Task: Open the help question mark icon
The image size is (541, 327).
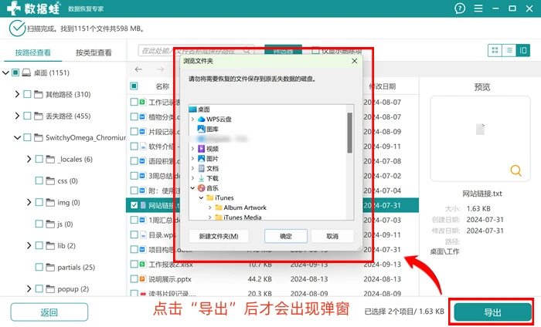Action: pos(460,8)
